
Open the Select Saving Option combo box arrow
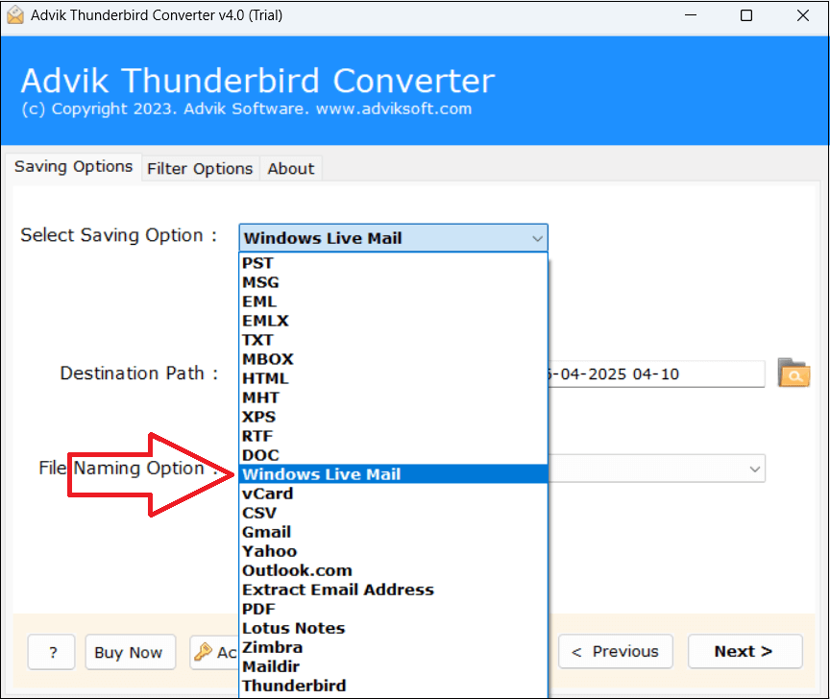(x=537, y=238)
